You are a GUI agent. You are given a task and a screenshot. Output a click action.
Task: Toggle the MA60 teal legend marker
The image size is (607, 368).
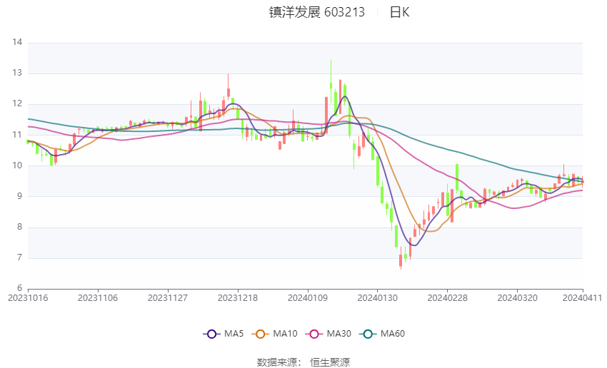pos(368,334)
